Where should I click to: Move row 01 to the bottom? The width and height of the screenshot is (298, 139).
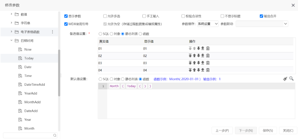[x=203, y=48]
